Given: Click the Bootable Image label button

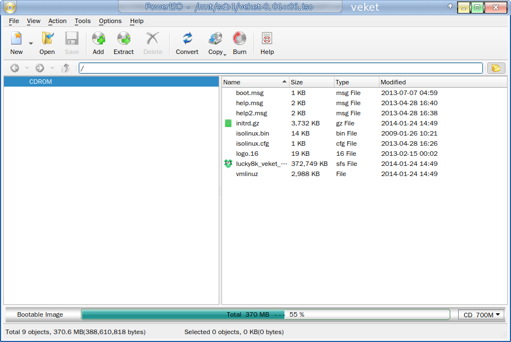Looking at the screenshot, I should tap(40, 314).
